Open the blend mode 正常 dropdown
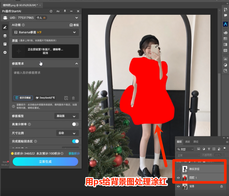 pos(188,155)
